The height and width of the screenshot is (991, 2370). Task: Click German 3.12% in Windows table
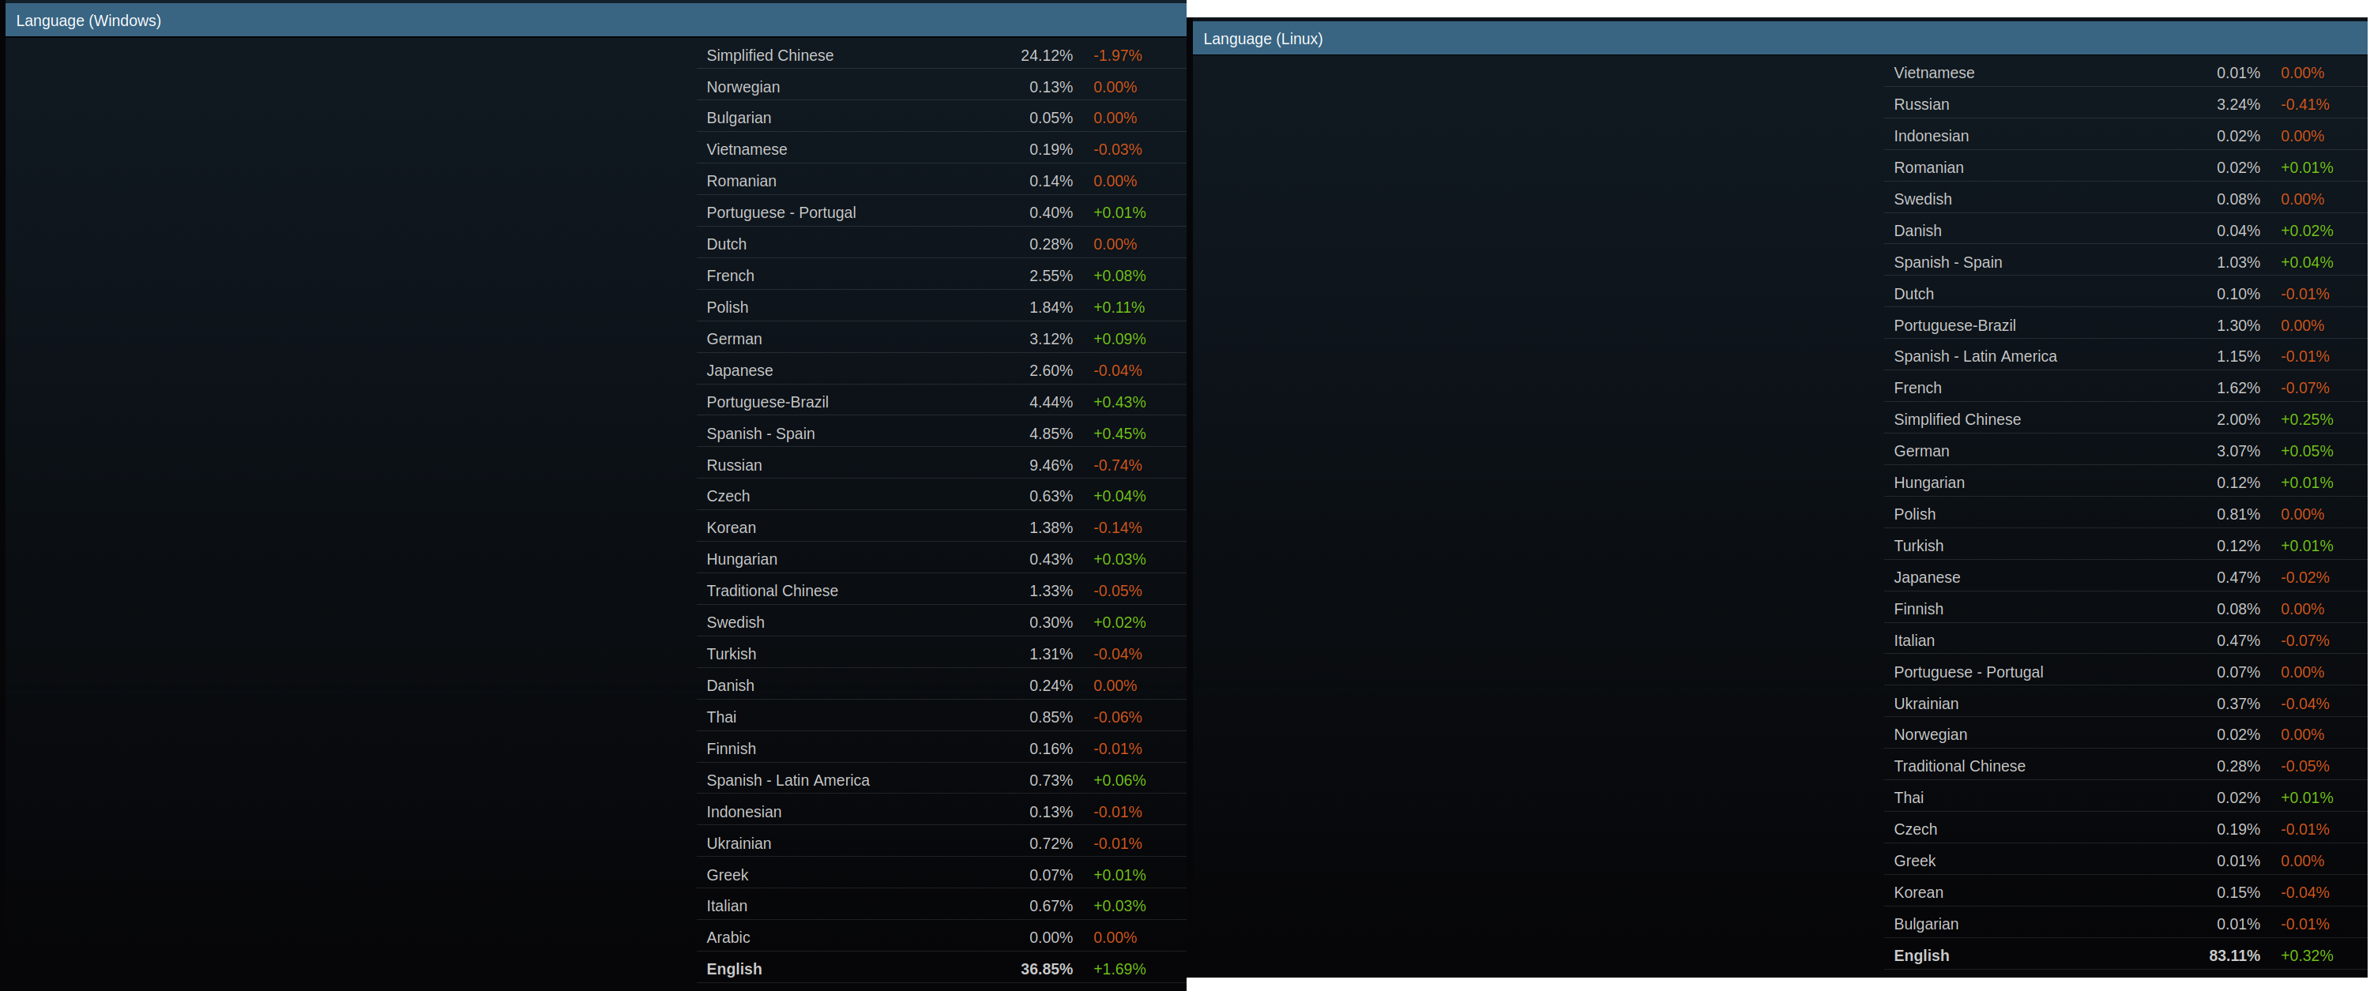[1050, 340]
